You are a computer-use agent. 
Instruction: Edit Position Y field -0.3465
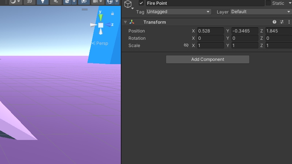point(245,31)
